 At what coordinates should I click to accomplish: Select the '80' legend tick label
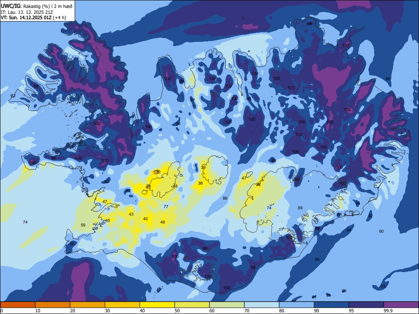pos(282,311)
